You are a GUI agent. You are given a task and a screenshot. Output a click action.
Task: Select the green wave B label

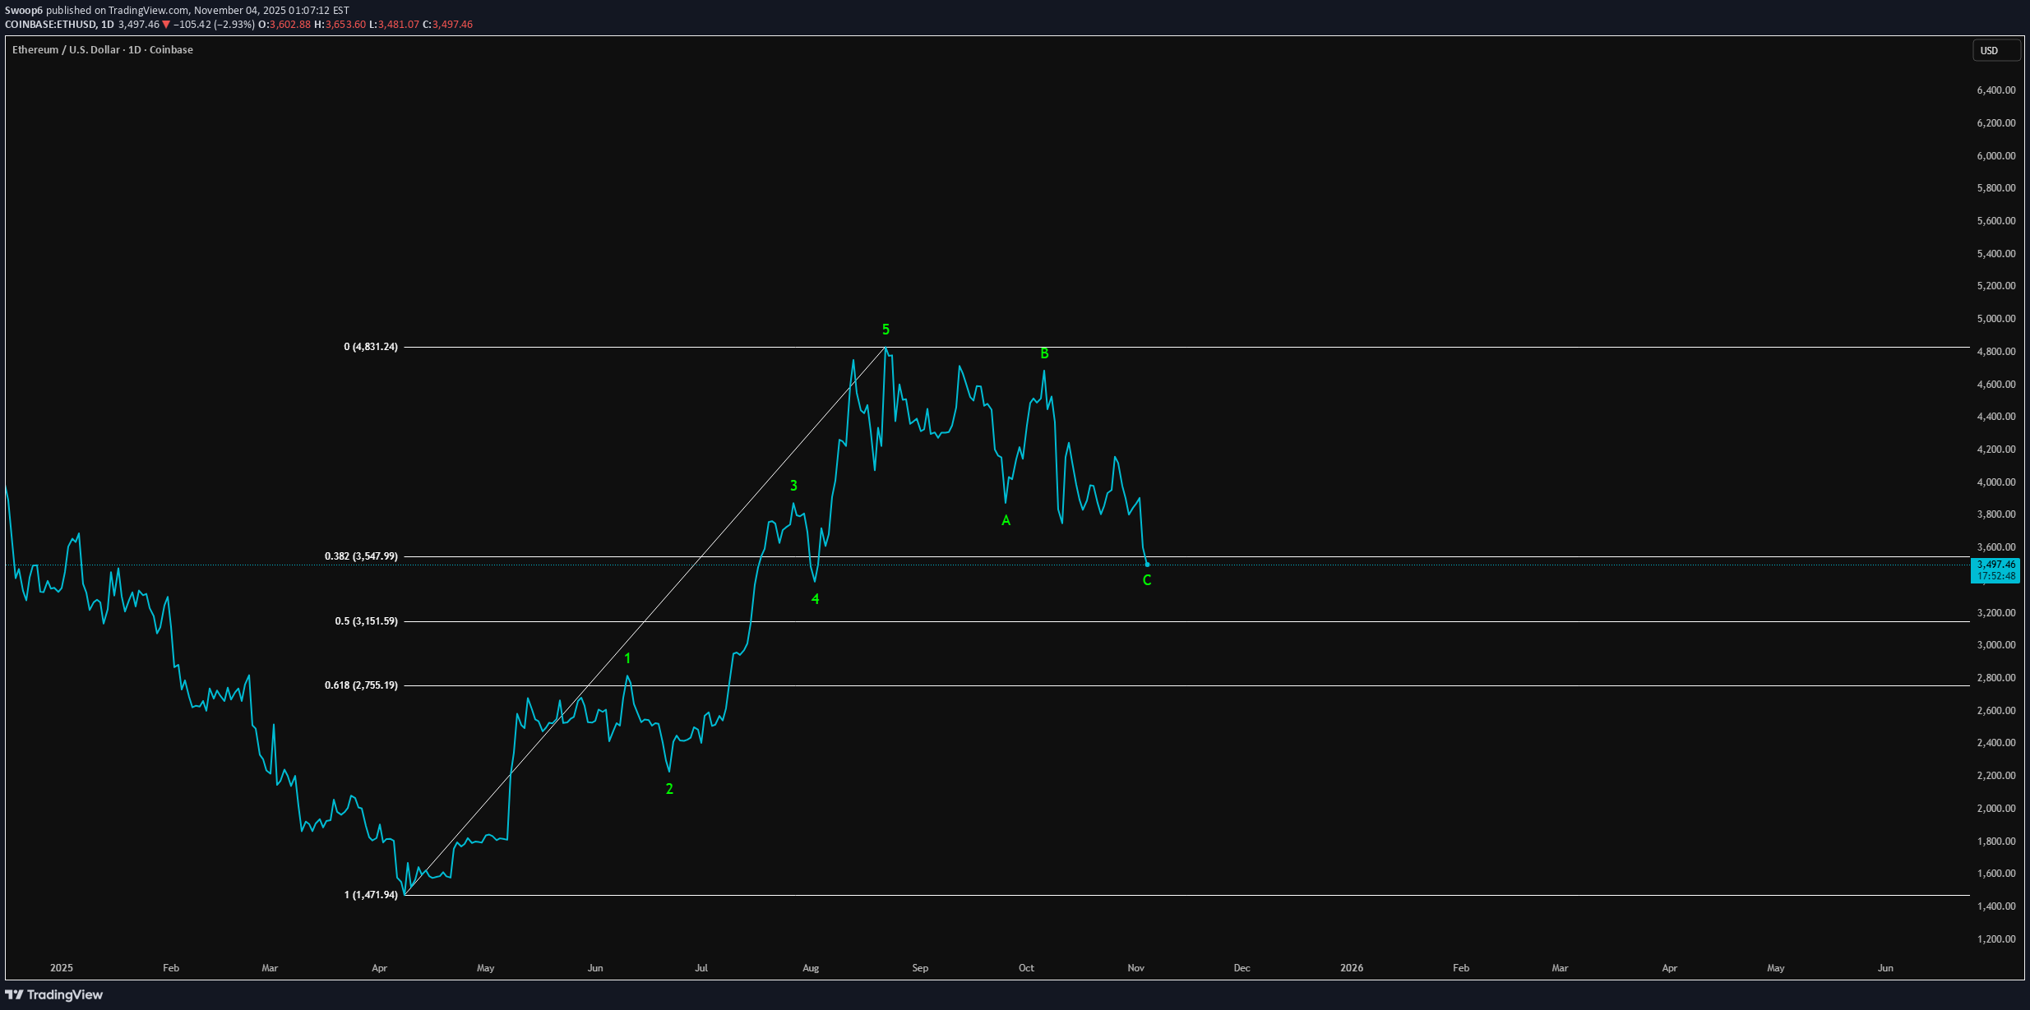coord(1044,353)
